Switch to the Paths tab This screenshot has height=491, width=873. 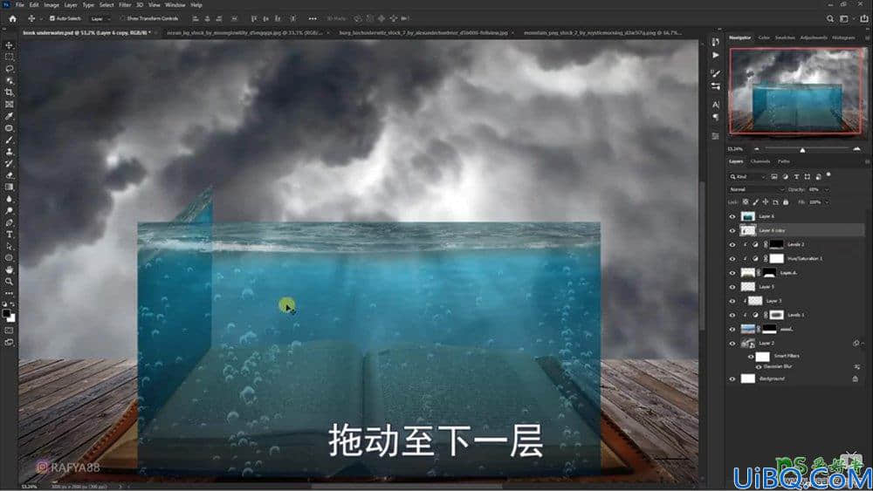pyautogui.click(x=784, y=162)
